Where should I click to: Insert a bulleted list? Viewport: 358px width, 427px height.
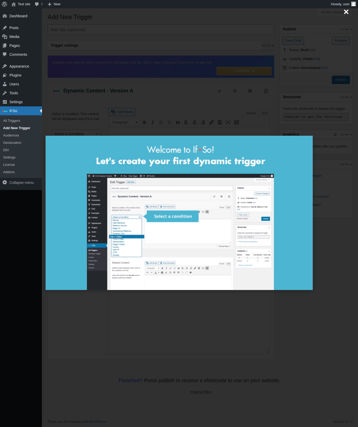click(161, 122)
